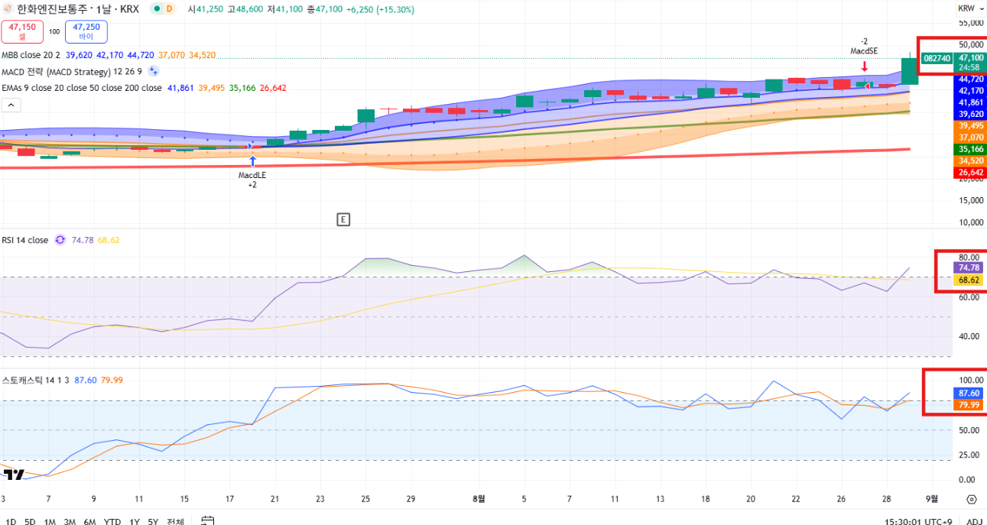Click the blue 47,250 바이 buy button
Screen dimensions: 987x525
click(86, 31)
